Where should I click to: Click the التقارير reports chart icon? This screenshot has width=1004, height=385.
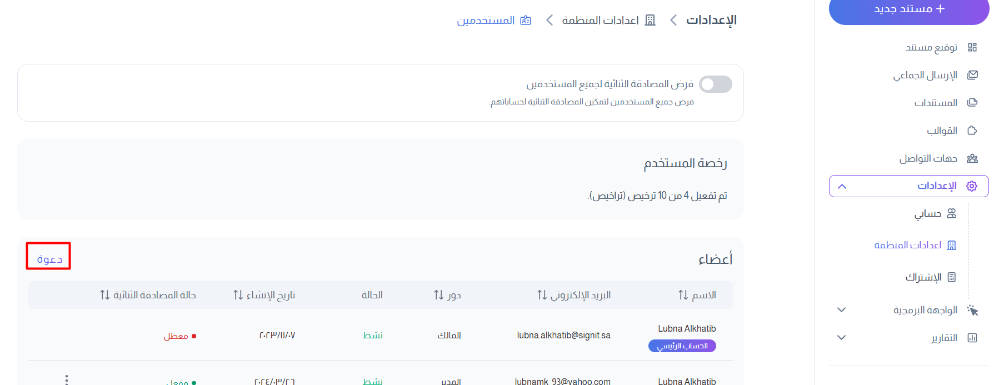pyautogui.click(x=972, y=338)
